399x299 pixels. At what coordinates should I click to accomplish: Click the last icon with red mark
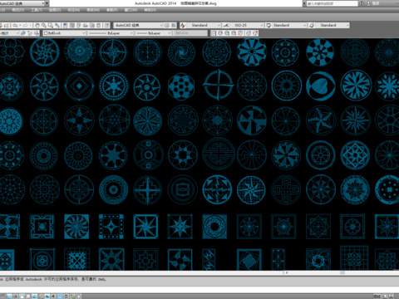pyautogui.click(x=255, y=33)
